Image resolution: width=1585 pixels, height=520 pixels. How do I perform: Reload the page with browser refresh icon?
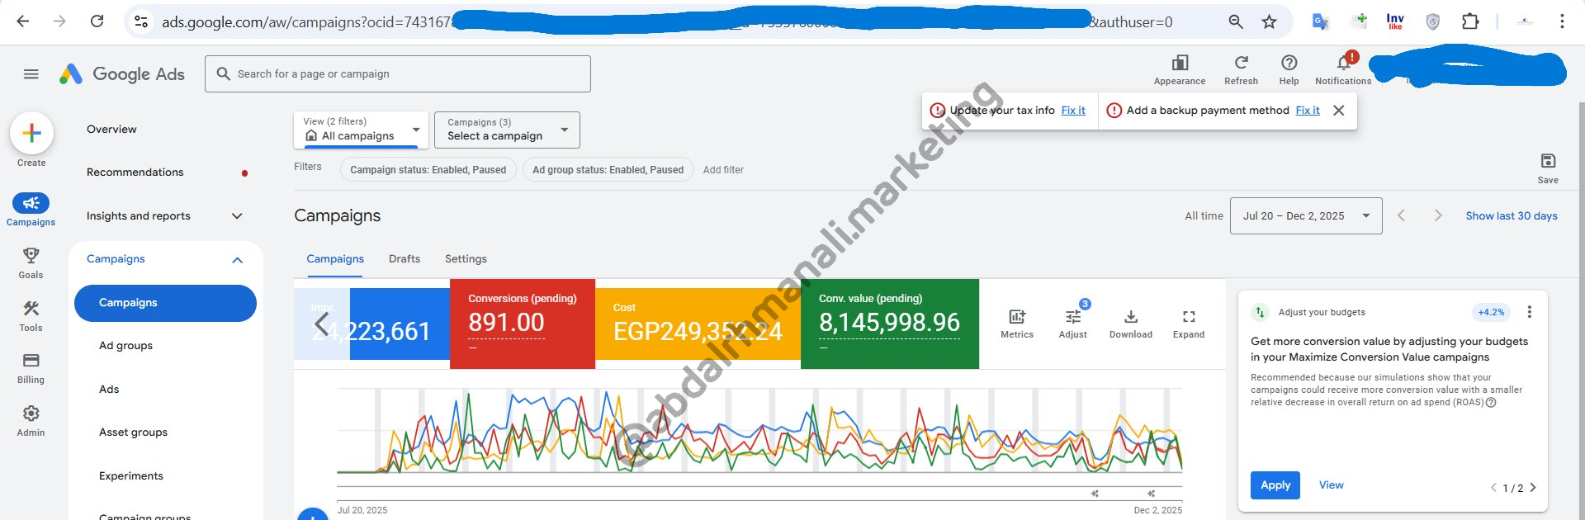pos(97,21)
